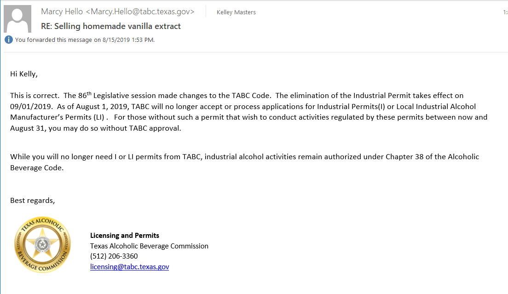Click the subject line RE: Selling homemade vanilla extract

click(x=111, y=26)
